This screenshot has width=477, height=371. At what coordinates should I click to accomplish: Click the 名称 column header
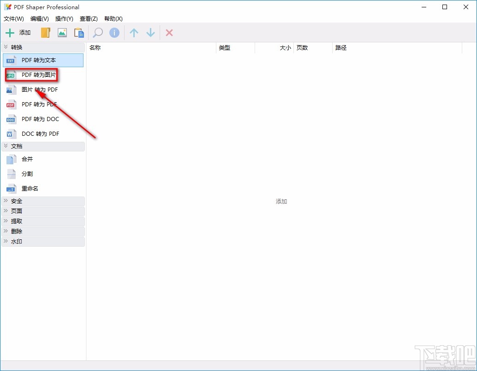(95, 47)
